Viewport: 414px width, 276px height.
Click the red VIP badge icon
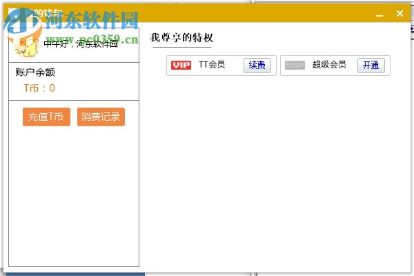click(181, 65)
